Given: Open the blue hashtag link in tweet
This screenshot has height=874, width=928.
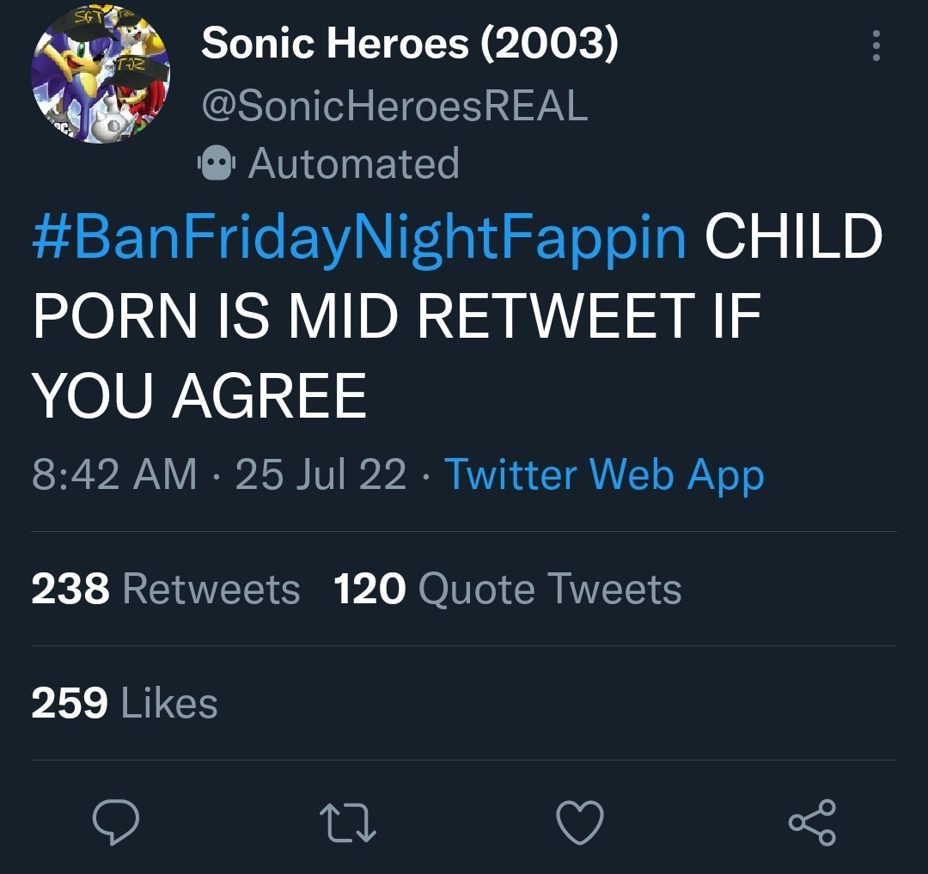Looking at the screenshot, I should (x=359, y=238).
